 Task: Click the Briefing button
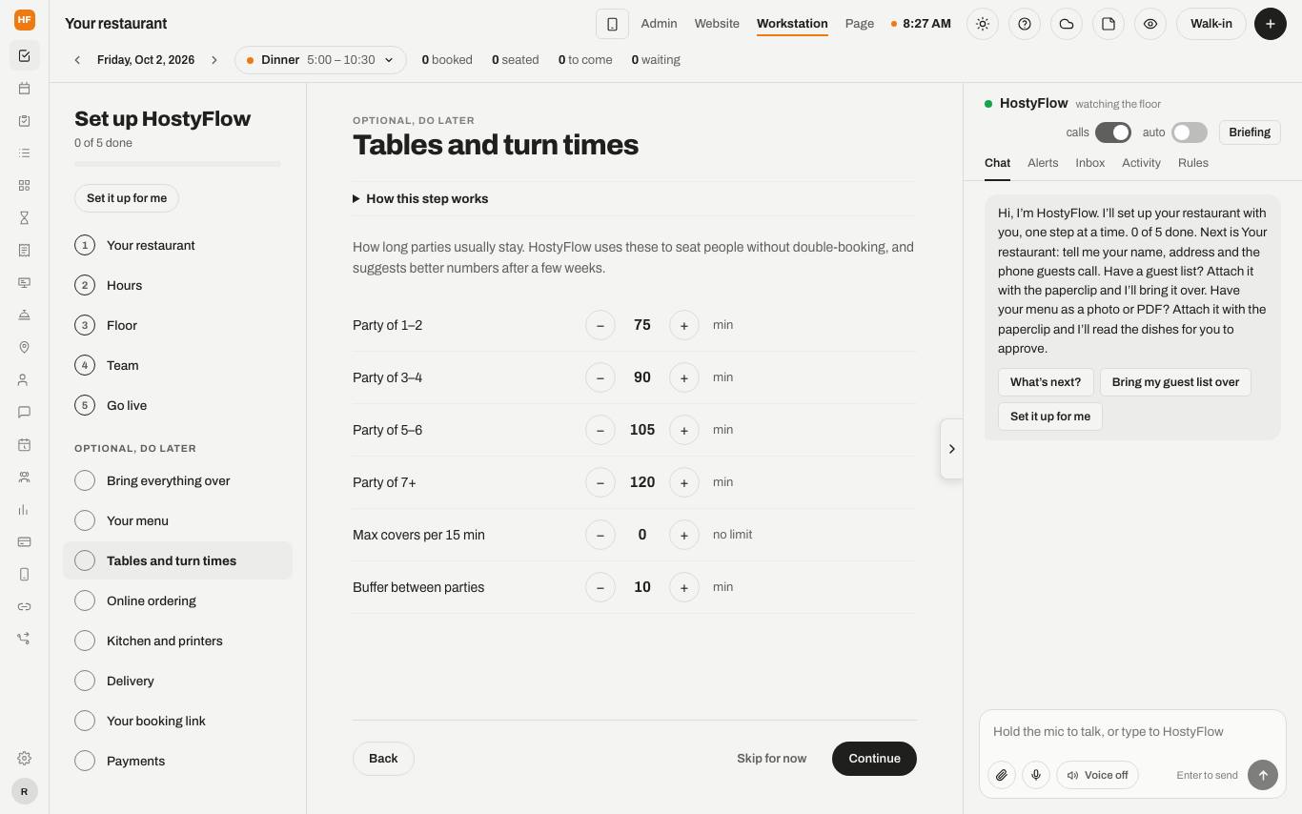(1250, 132)
